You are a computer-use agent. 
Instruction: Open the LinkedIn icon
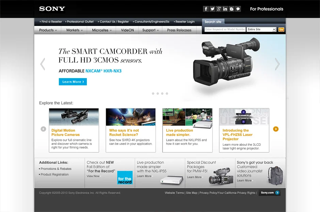[225, 9]
